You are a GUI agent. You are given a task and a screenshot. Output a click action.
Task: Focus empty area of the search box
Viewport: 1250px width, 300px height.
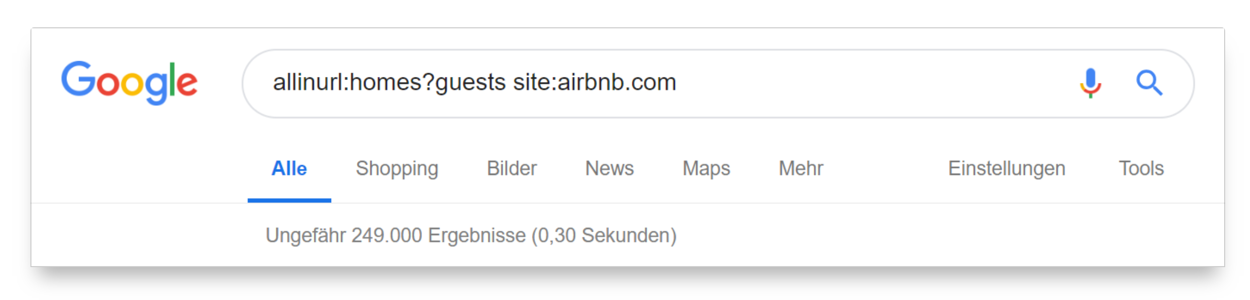[862, 83]
